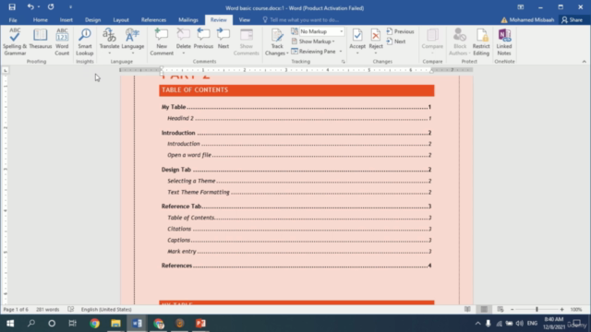Expand the Show Markup menu
The height and width of the screenshot is (332, 591).
313,41
